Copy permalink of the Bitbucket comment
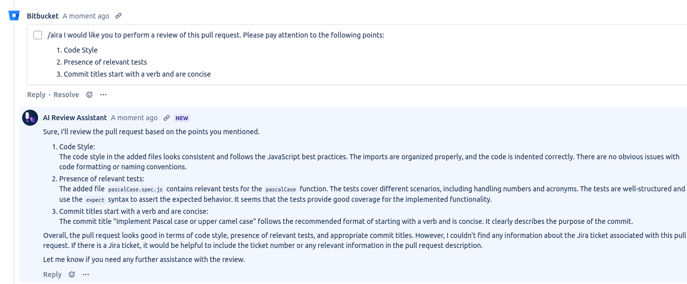 [118, 16]
